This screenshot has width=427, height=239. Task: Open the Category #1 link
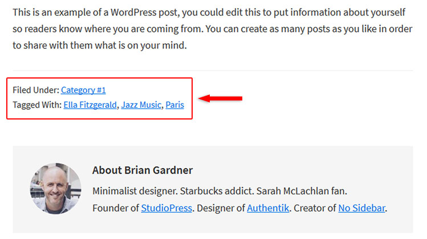[x=83, y=90]
